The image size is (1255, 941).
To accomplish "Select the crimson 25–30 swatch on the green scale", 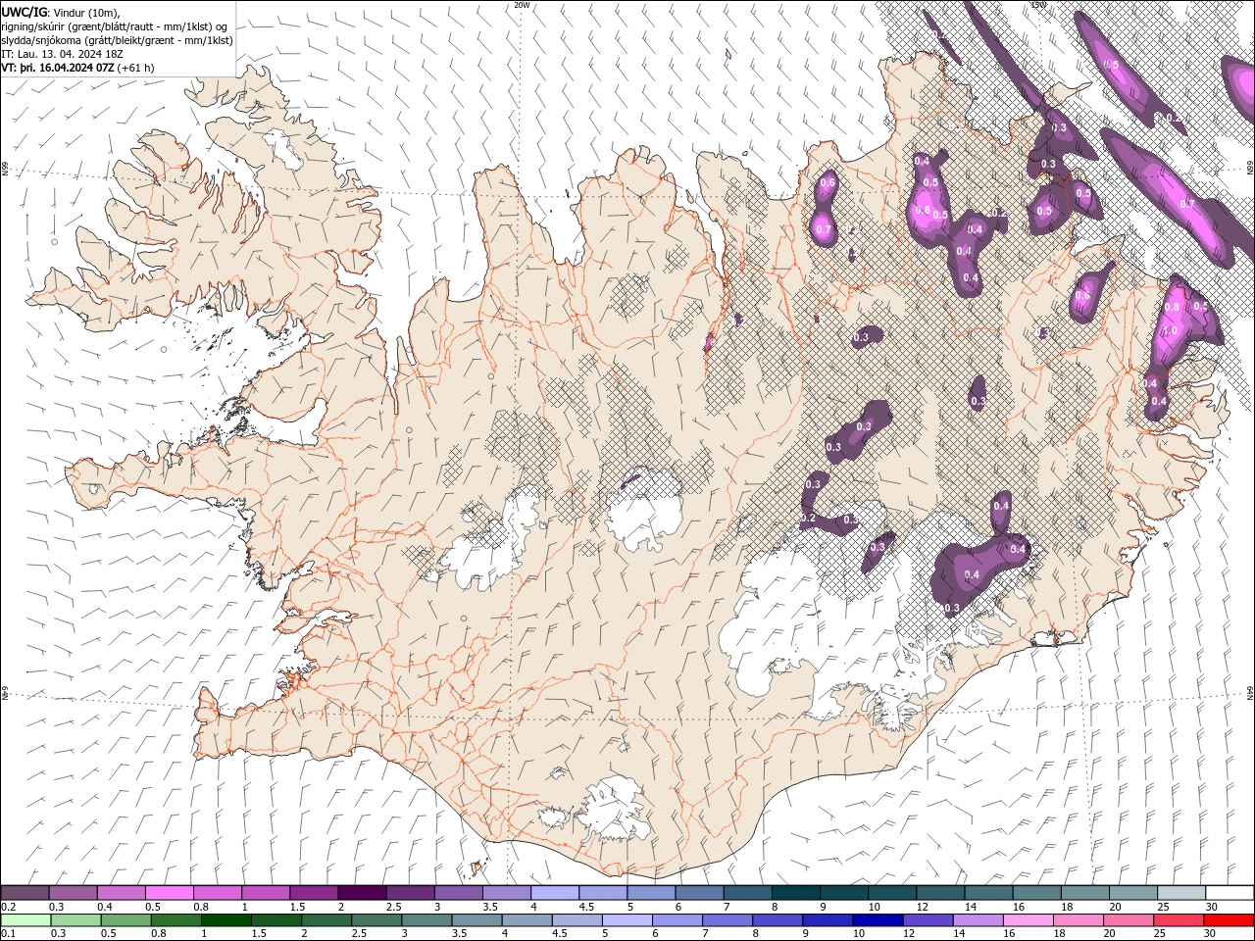I will tap(1178, 920).
